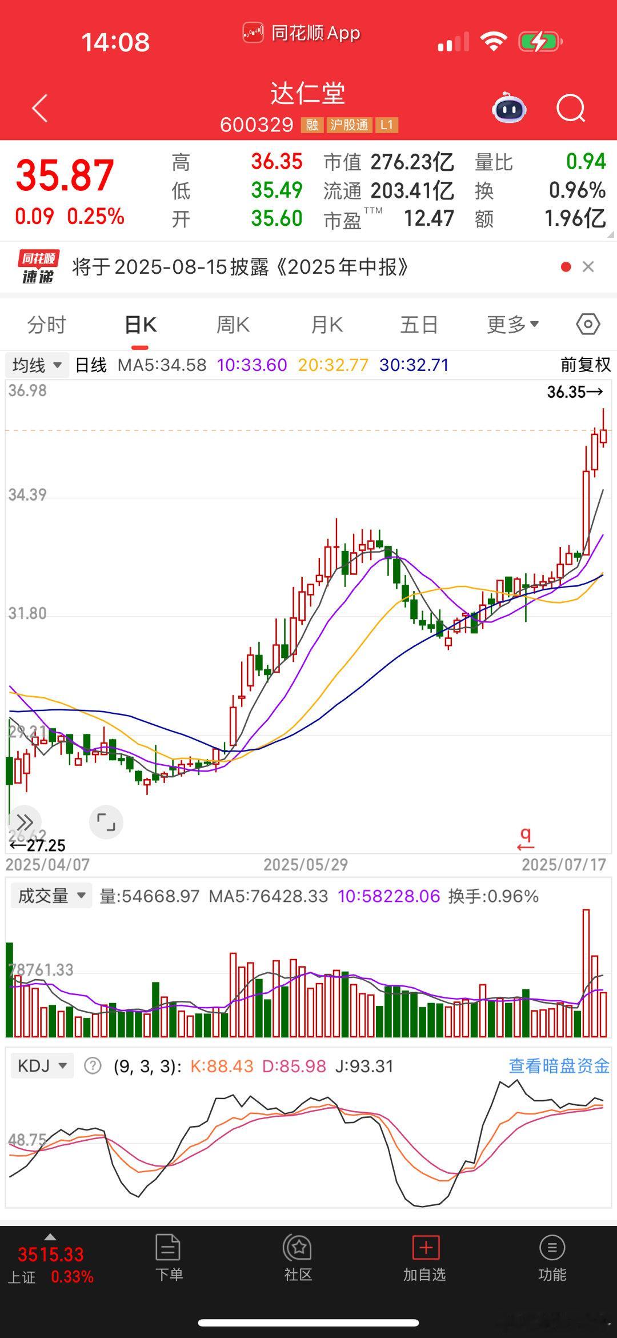
Task: Tap the purple 10:33.60 MA legend
Action: [x=252, y=365]
